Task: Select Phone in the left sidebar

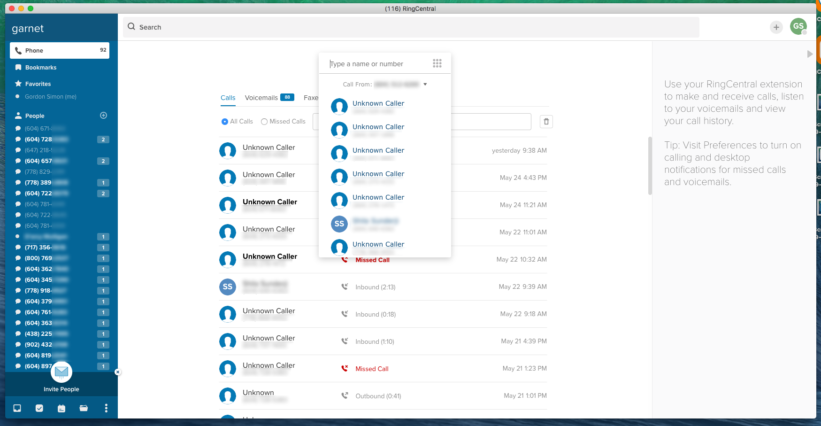Action: [x=60, y=50]
